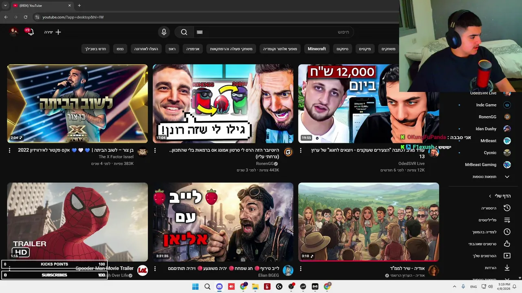The image size is (522, 293).
Task: Click the Create plus button
Action: 53,32
